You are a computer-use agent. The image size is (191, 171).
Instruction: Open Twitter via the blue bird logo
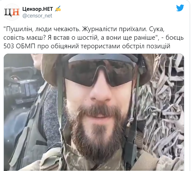[180, 8]
